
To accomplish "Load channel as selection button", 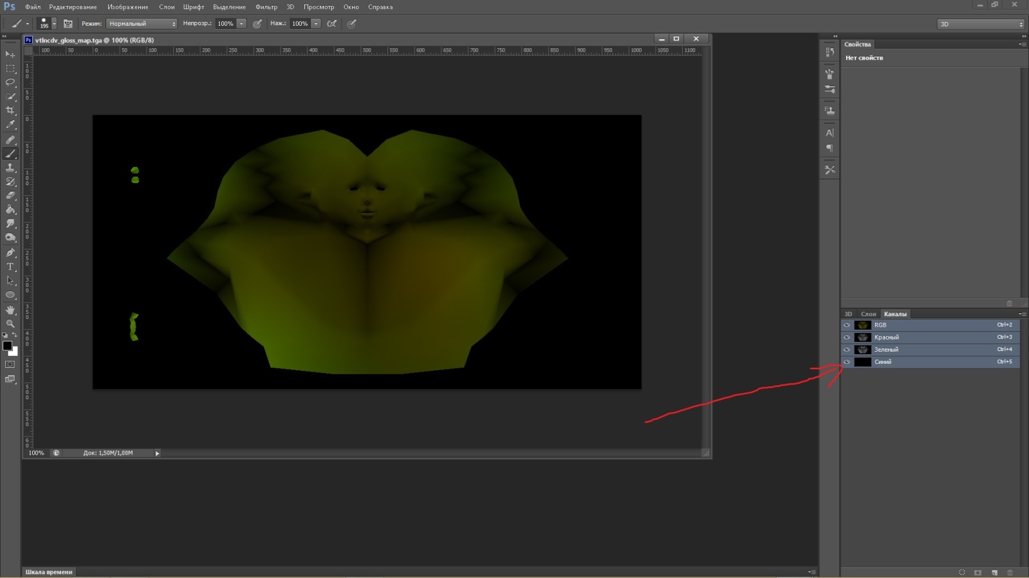I will [x=962, y=572].
